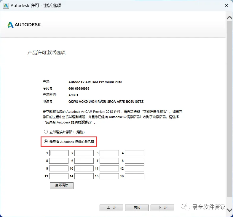
Task: Focus activation code field 16
Action: (x=134, y=176)
